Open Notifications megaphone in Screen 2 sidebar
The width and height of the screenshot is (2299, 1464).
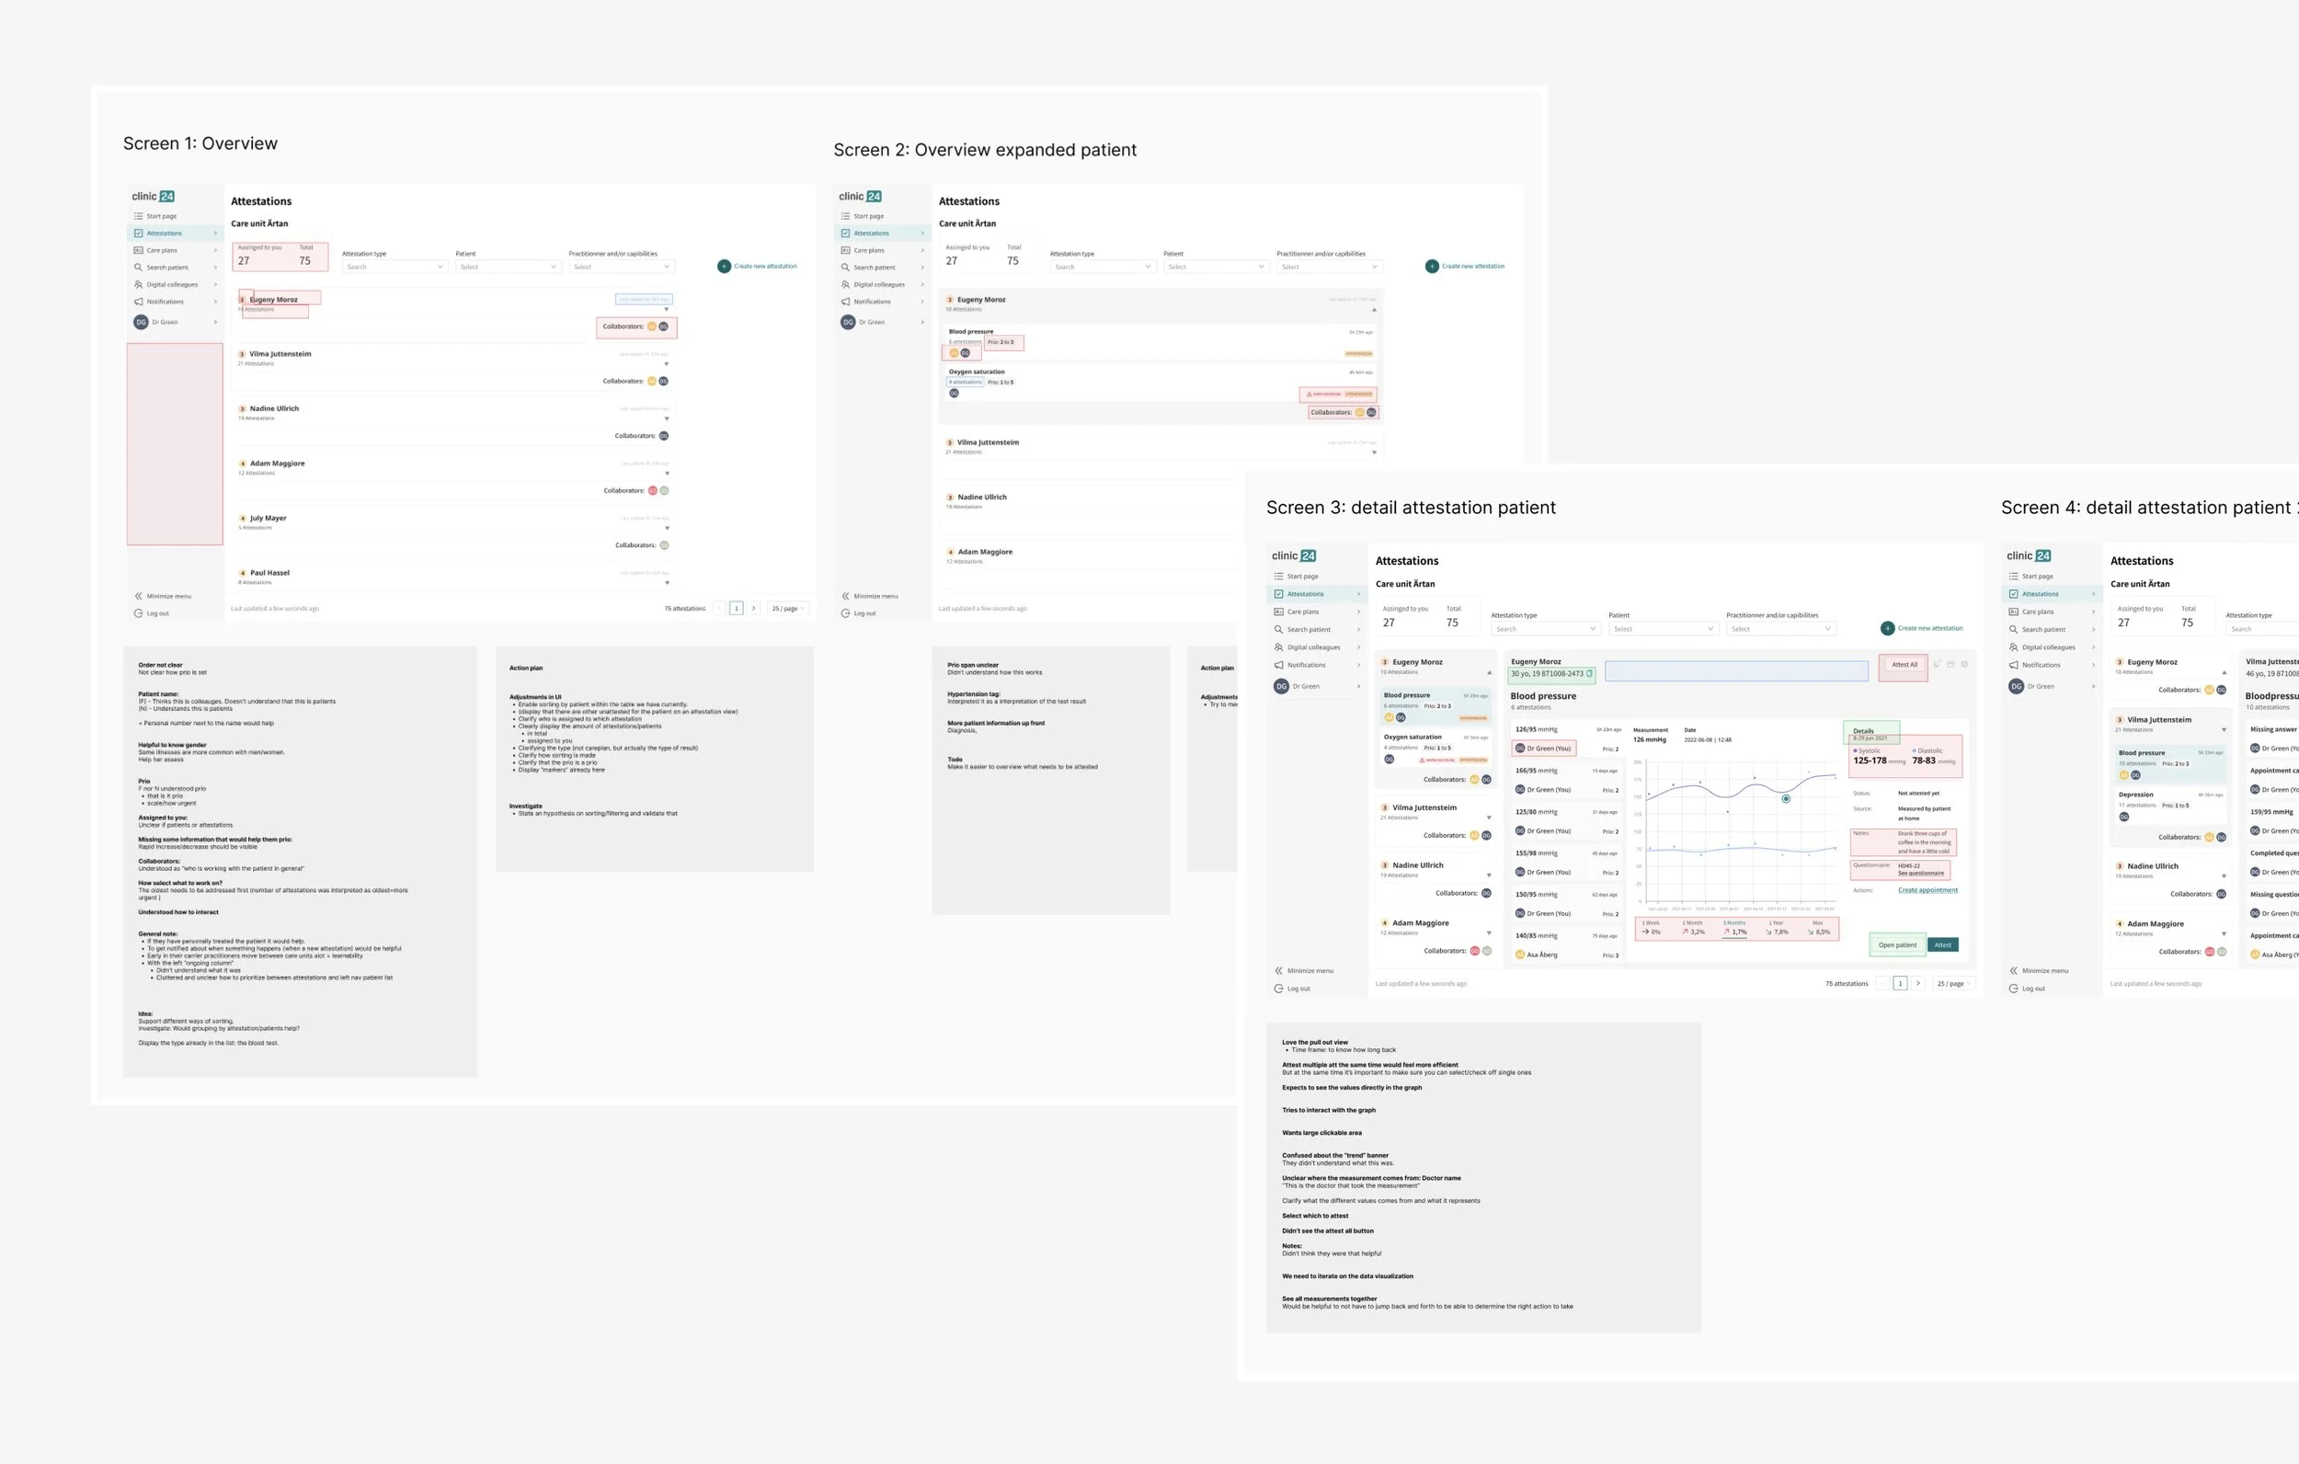[845, 302]
